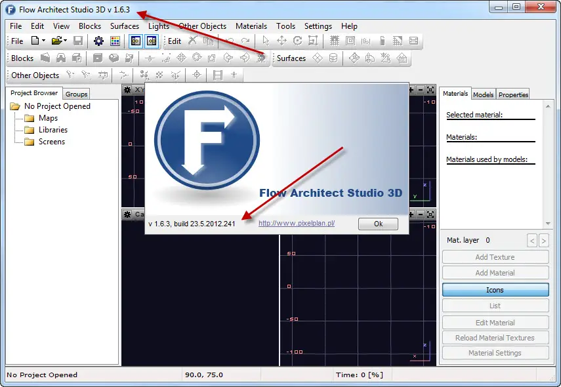Open the www.pixelplan.pl link
Image resolution: width=561 pixels, height=387 pixels.
coord(297,223)
